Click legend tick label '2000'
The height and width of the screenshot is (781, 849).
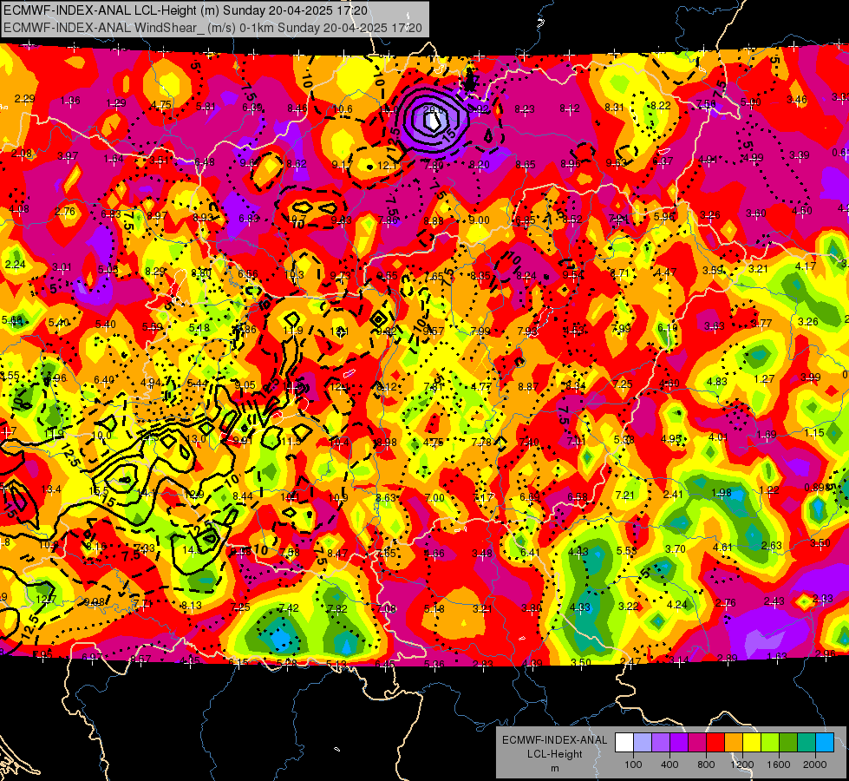coord(815,765)
